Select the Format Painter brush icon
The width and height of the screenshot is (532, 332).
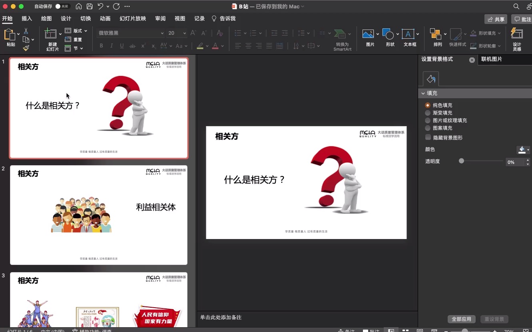26,48
